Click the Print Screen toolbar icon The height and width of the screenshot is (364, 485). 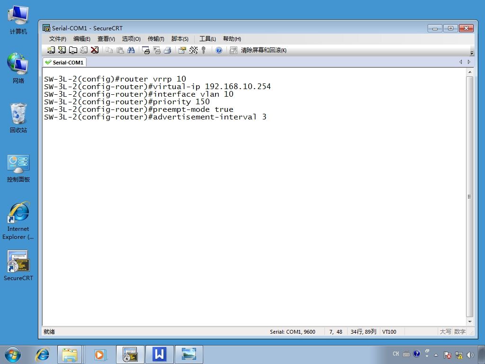tap(146, 50)
